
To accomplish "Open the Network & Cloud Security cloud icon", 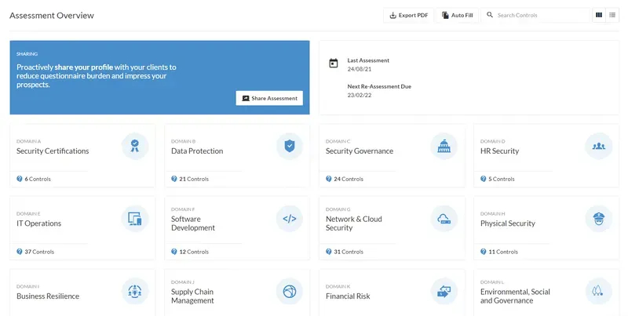I will [444, 219].
